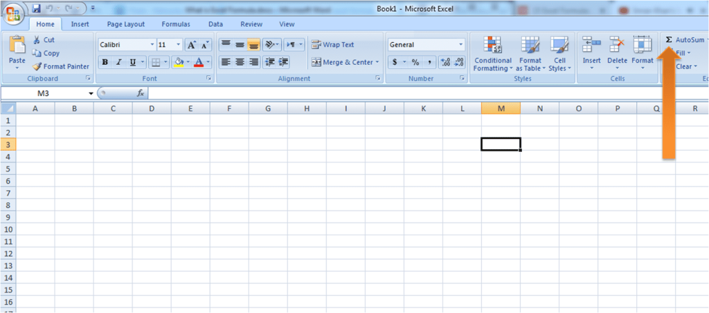Increase Decimal places
The height and width of the screenshot is (313, 709).
pyautogui.click(x=445, y=62)
